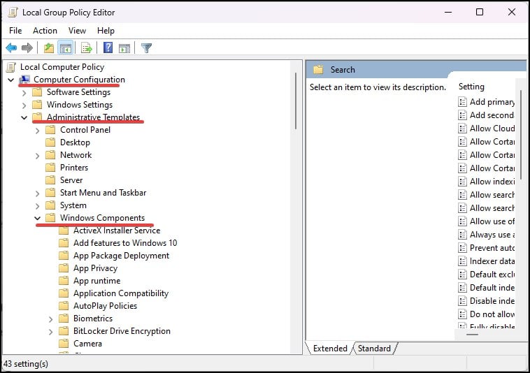
Task: Collapse the Administrative Templates node
Action: pyautogui.click(x=24, y=118)
